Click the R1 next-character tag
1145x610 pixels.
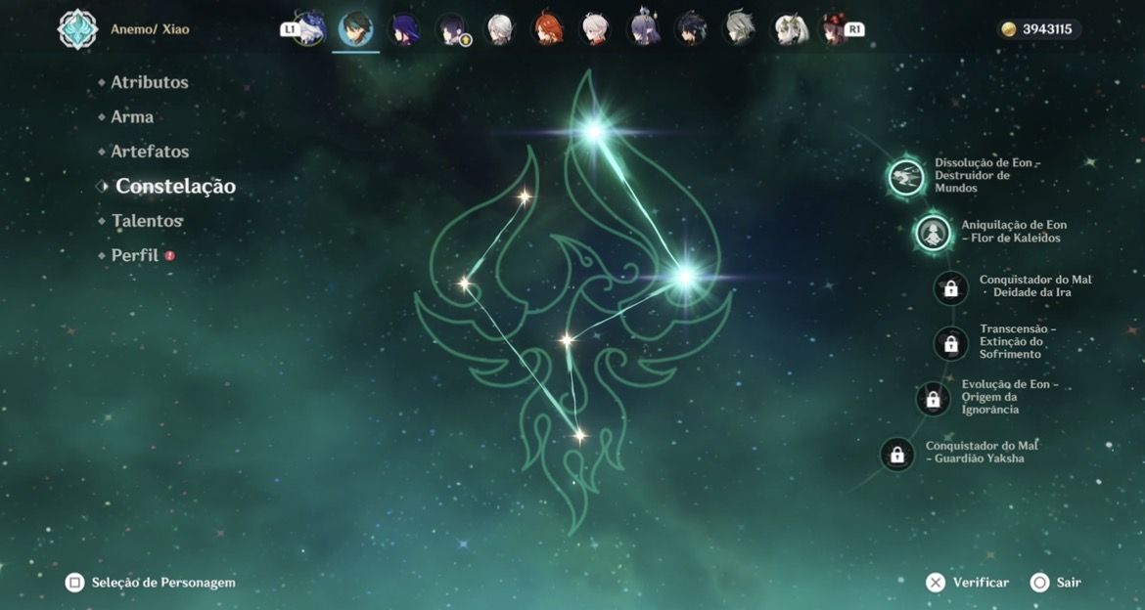(x=853, y=29)
